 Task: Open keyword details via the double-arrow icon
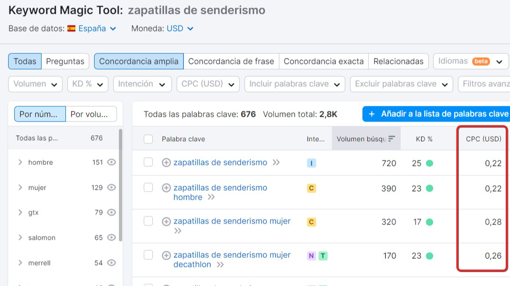tap(275, 162)
